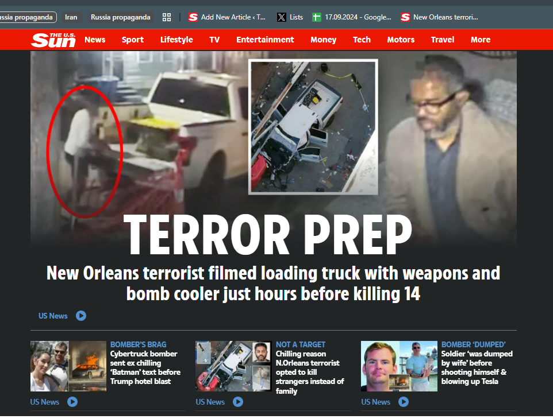The width and height of the screenshot is (553, 419).
Task: Open the Lifestyle section
Action: [176, 40]
